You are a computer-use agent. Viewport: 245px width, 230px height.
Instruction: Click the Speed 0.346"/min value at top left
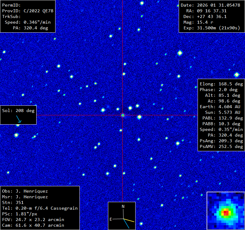28,22
